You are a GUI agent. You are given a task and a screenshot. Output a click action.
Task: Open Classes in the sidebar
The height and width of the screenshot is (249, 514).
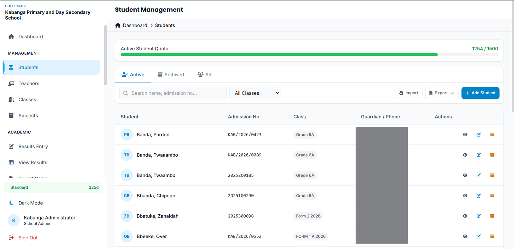[51, 99]
